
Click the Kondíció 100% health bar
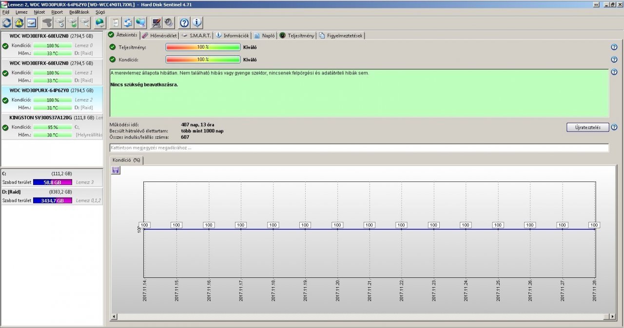click(x=203, y=59)
